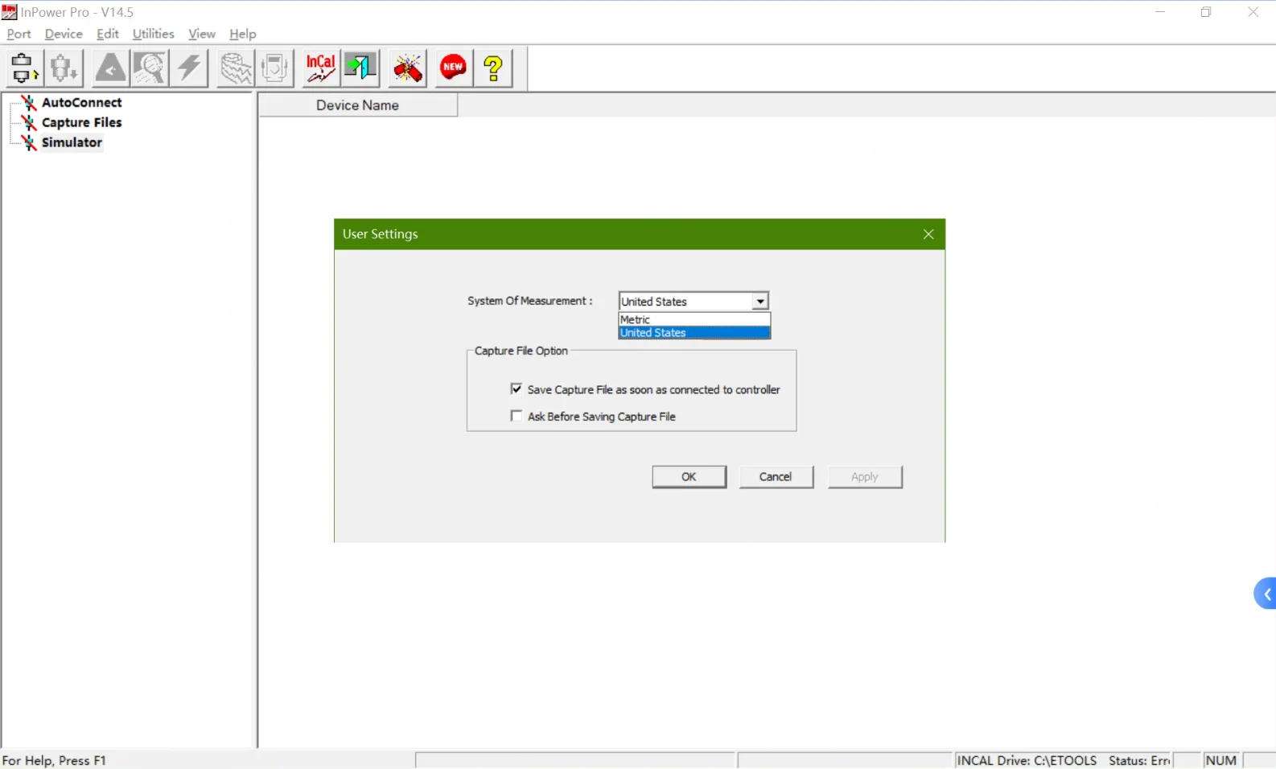
Task: Click the grayed lightning bolt toolbar icon
Action: pyautogui.click(x=190, y=68)
